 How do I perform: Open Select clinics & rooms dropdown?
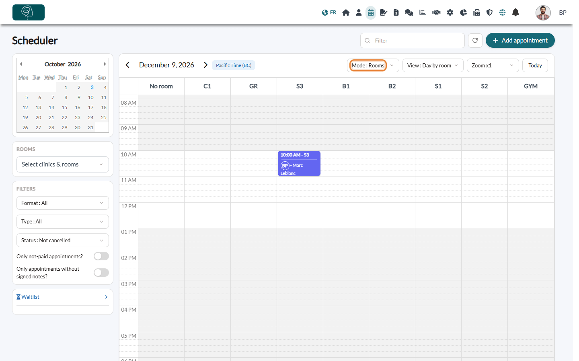63,164
